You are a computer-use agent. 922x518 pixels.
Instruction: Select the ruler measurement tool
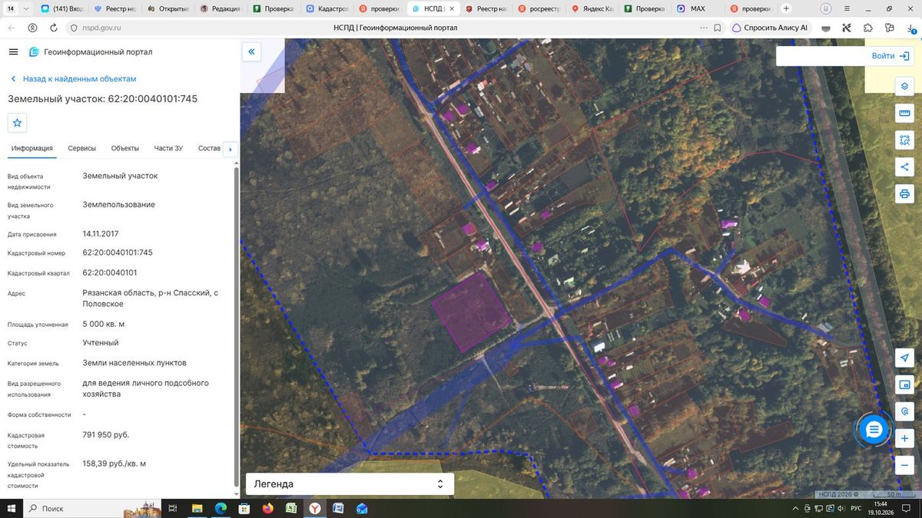[904, 114]
